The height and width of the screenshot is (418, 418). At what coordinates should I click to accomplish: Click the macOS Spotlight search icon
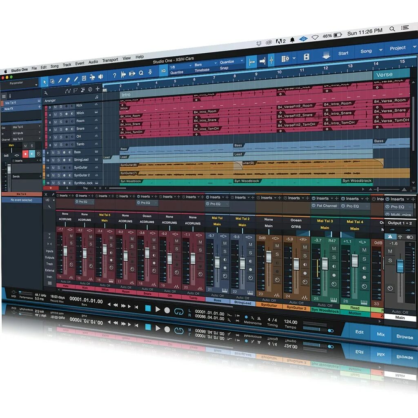click(x=392, y=29)
